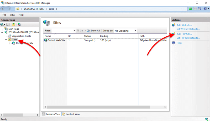Sort by the Status column header
The height and width of the screenshot is (121, 210).
(91, 36)
